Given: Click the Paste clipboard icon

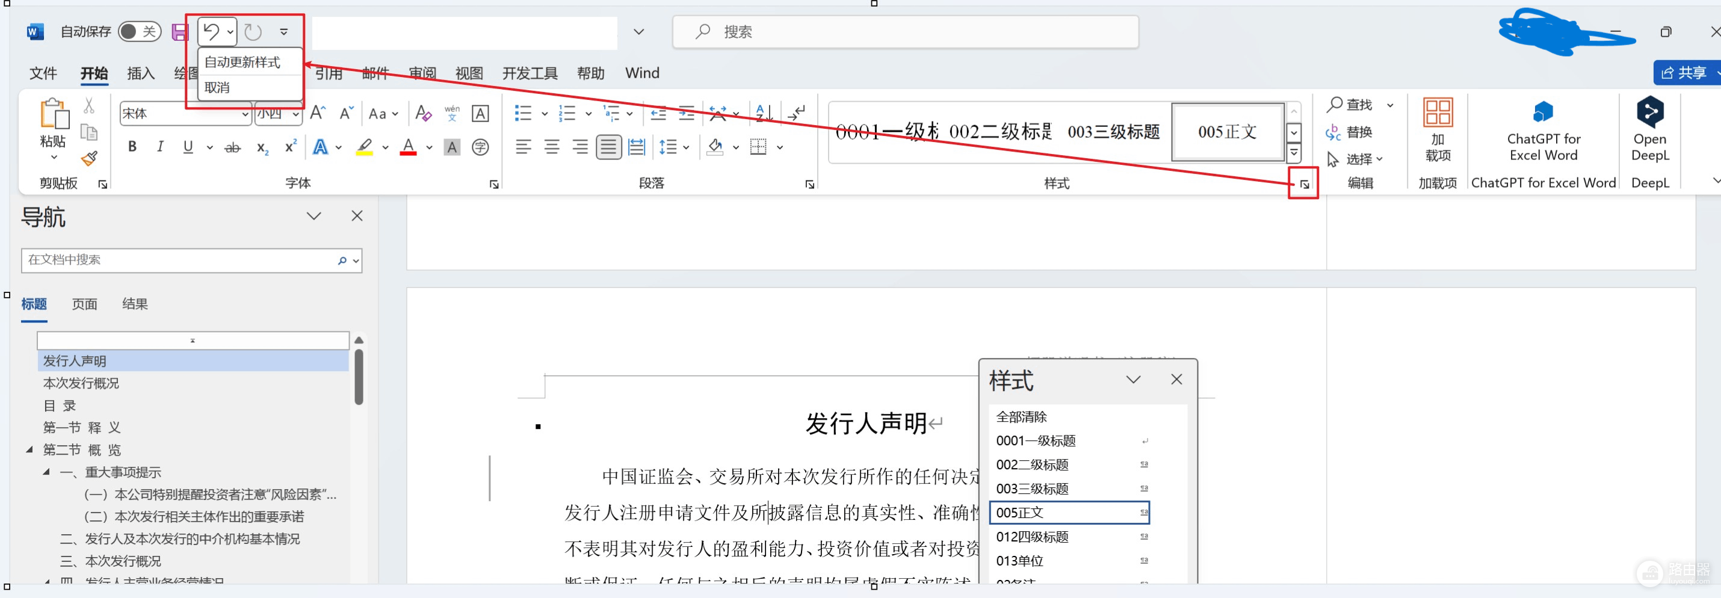Looking at the screenshot, I should tap(54, 114).
